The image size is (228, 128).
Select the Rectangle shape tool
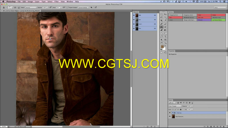point(165,40)
